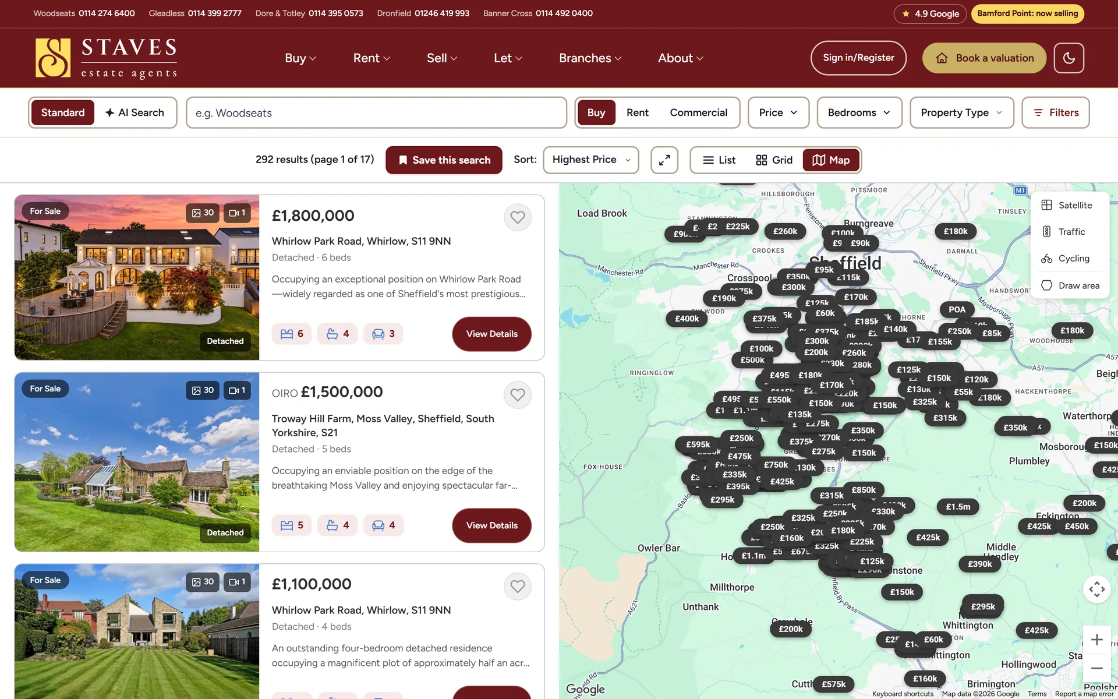
Task: Favourite the Troway Hill Farm listing
Action: (517, 395)
